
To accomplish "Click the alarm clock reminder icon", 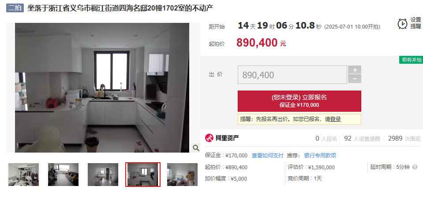I will pos(403,24).
